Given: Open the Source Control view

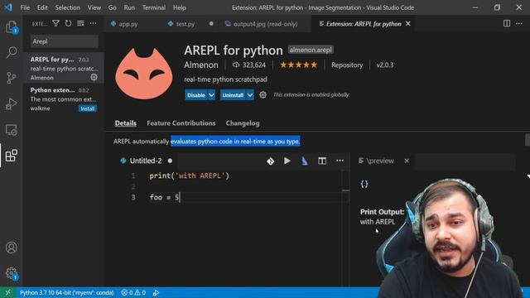Looking at the screenshot, I should (x=12, y=78).
